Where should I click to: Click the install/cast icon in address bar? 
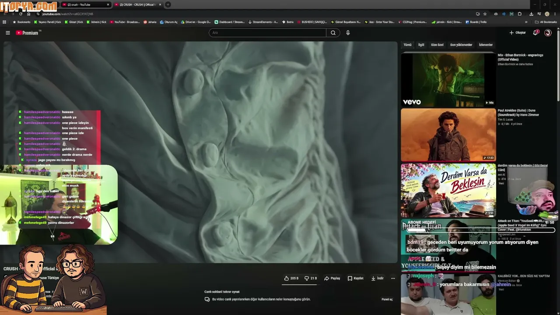(478, 14)
